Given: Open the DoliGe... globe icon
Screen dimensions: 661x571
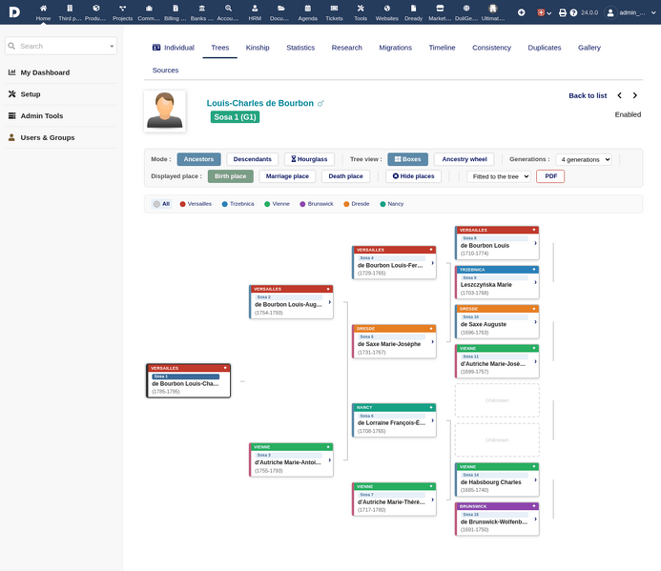Looking at the screenshot, I should pyautogui.click(x=466, y=8).
